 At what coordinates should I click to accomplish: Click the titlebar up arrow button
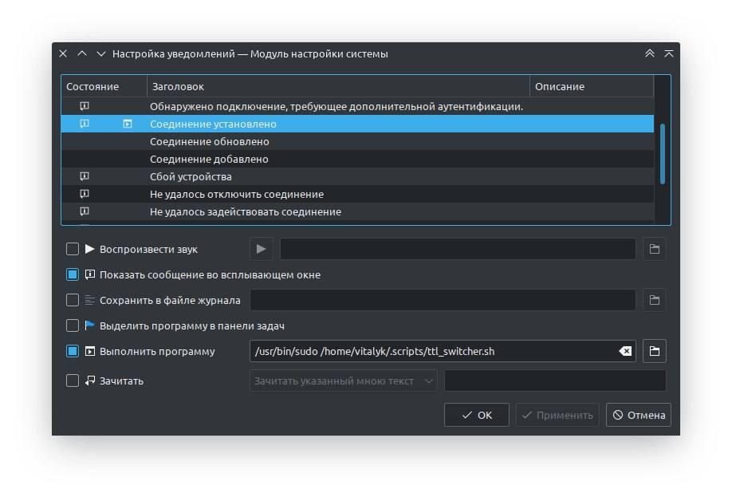coord(82,53)
